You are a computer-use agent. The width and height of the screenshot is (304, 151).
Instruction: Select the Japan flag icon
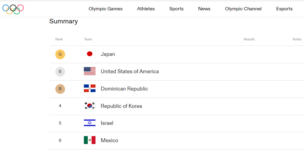coord(90,54)
